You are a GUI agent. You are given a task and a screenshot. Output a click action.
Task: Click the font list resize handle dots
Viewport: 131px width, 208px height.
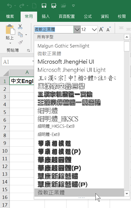click(81, 198)
